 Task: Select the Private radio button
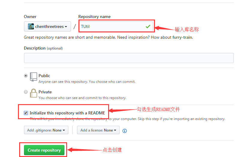26,92
